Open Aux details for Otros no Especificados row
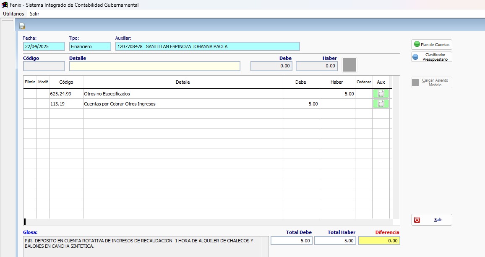The image size is (485, 257). tap(381, 94)
